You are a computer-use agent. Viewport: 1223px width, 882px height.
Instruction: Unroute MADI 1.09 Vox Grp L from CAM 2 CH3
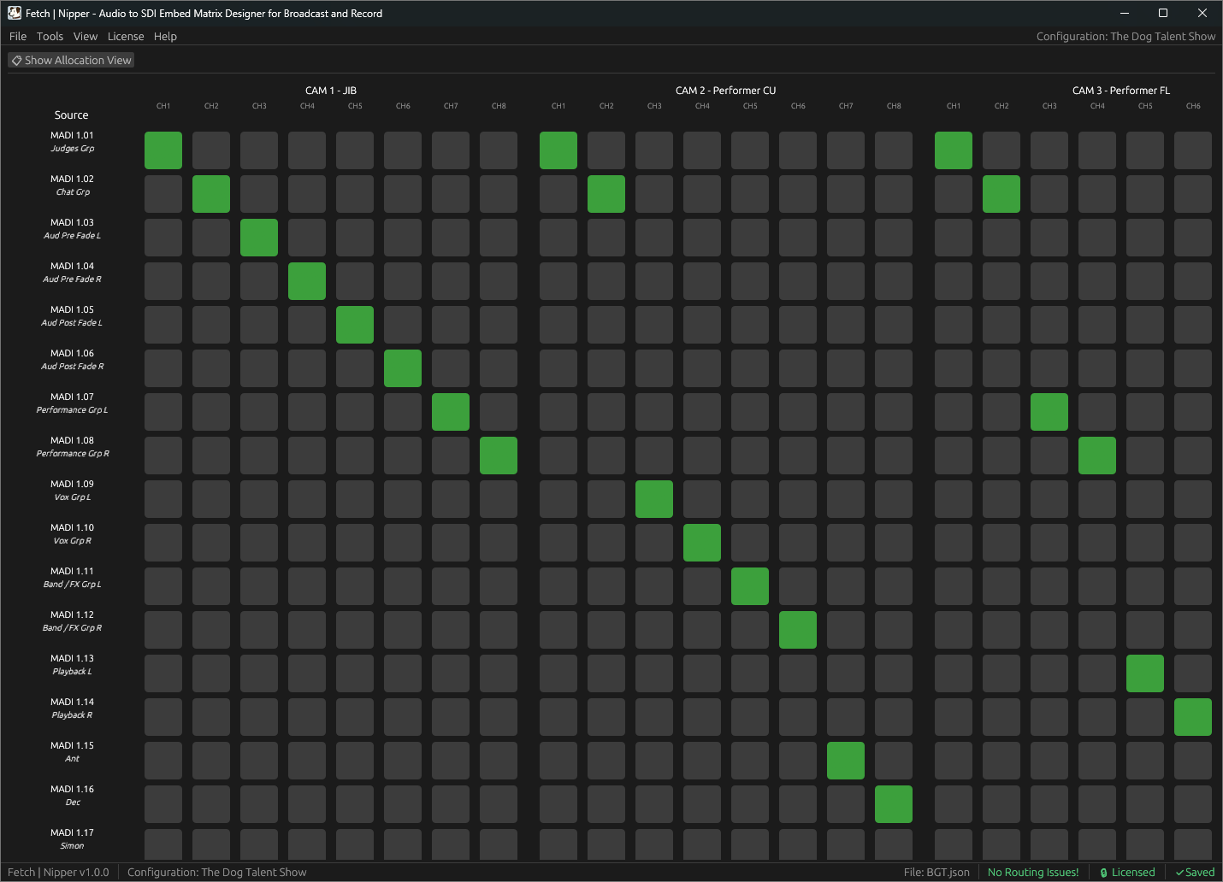click(x=654, y=499)
